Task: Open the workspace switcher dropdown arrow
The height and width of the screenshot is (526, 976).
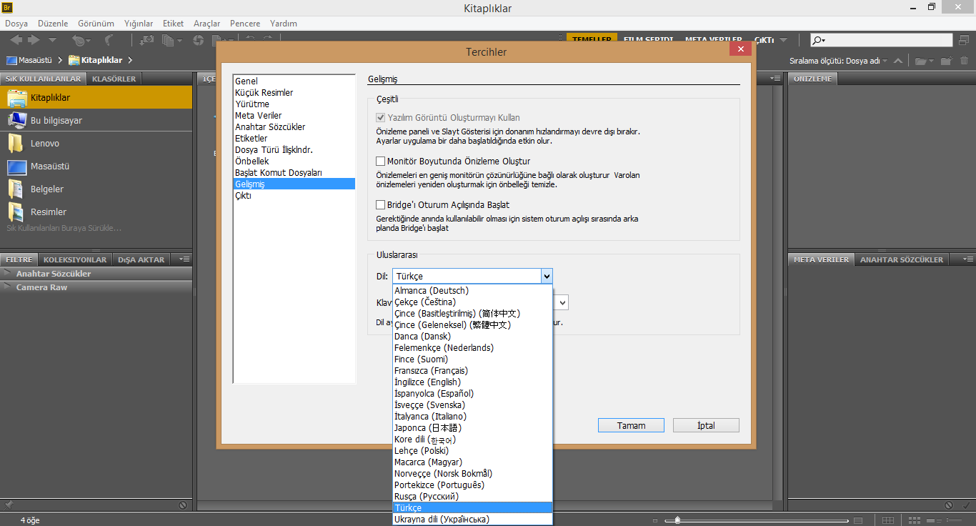Action: [784, 40]
